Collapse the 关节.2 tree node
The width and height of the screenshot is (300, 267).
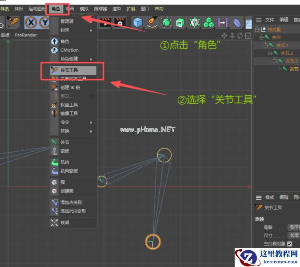[270, 53]
